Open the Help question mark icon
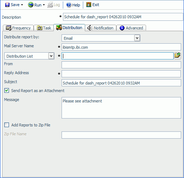184x178 pixels. pos(69,5)
